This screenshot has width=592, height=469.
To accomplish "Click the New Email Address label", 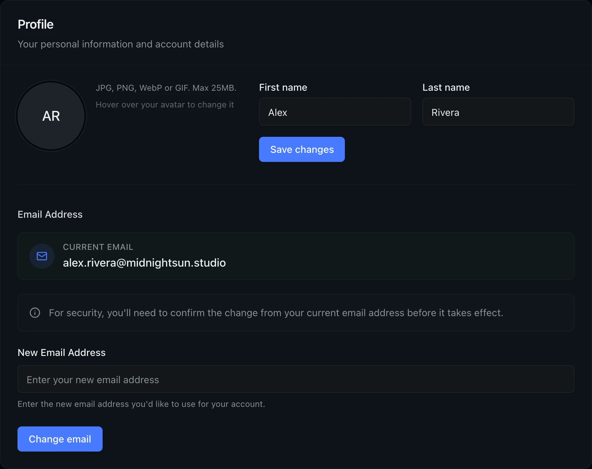I will (x=61, y=353).
